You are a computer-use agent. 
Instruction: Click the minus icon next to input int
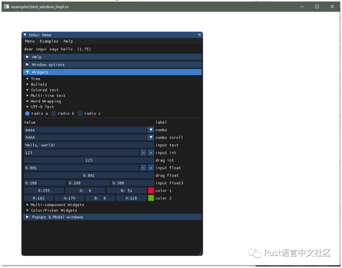[x=143, y=153]
